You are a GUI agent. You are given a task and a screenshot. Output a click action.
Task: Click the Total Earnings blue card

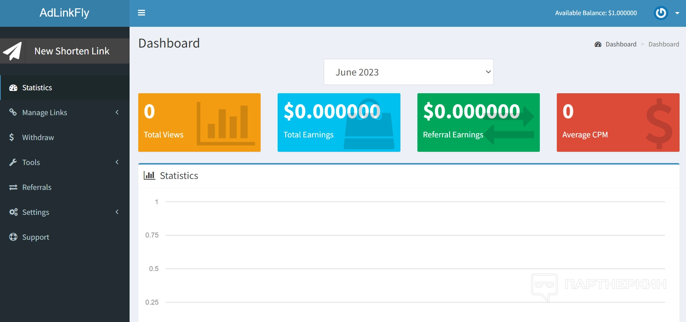point(339,122)
